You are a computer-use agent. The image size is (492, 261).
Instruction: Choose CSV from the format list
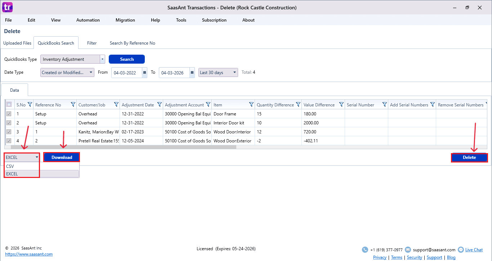pos(42,166)
